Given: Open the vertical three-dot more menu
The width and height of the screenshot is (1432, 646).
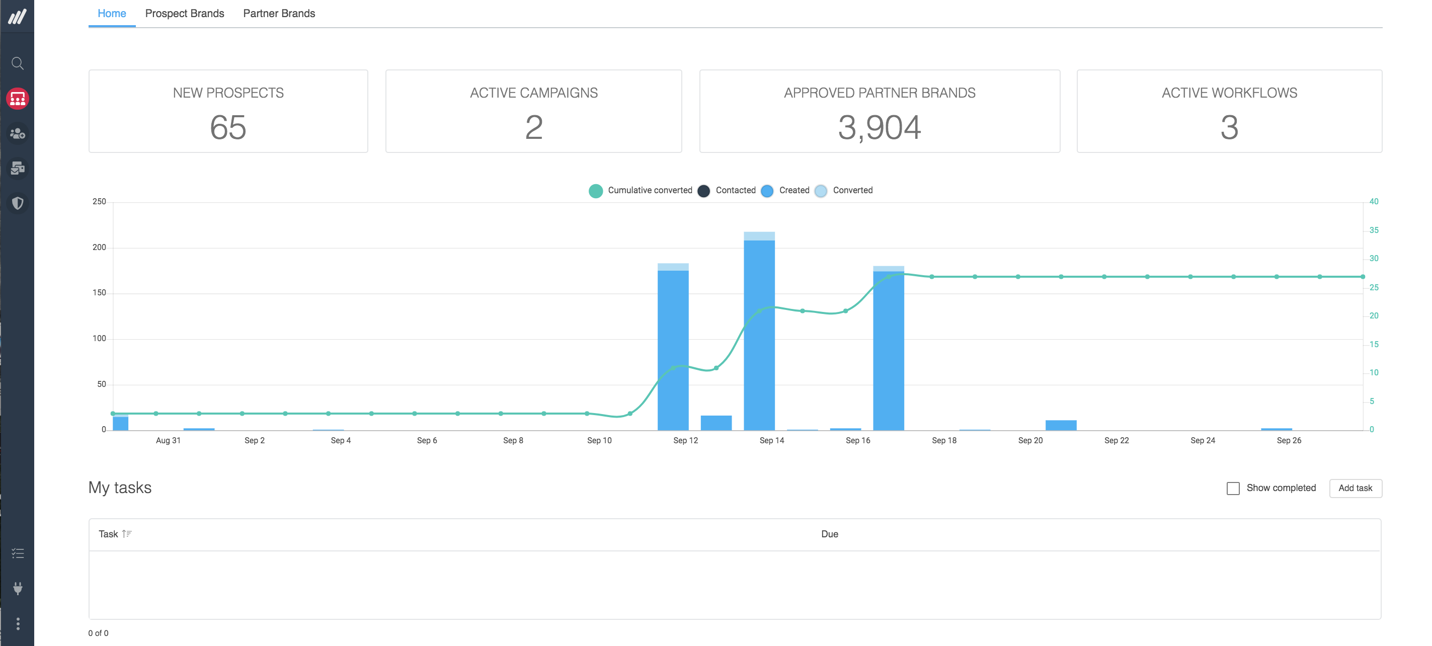Looking at the screenshot, I should point(17,623).
